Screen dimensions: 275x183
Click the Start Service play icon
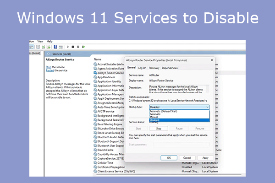pyautogui.click(x=68, y=47)
